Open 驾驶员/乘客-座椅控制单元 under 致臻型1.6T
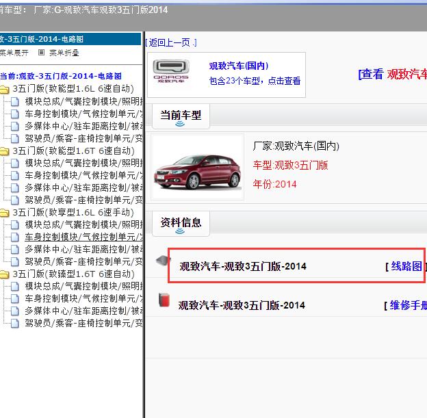This screenshot has width=427, height=418. 83,323
